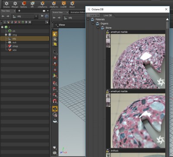
Task: Select the arrow Select tool in viewport toolbar
Action: 55,52
